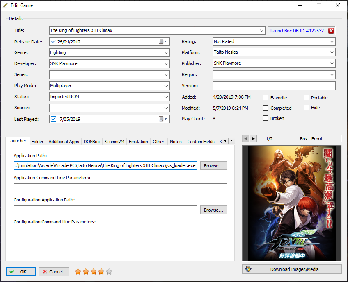Set rating to two stars
Viewport: 348px width, 282px height.
[x=86, y=272]
